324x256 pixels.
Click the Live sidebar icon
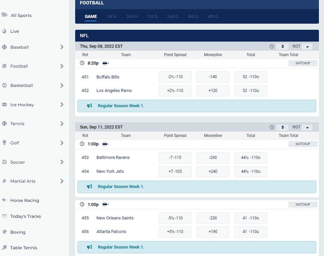tap(4, 31)
